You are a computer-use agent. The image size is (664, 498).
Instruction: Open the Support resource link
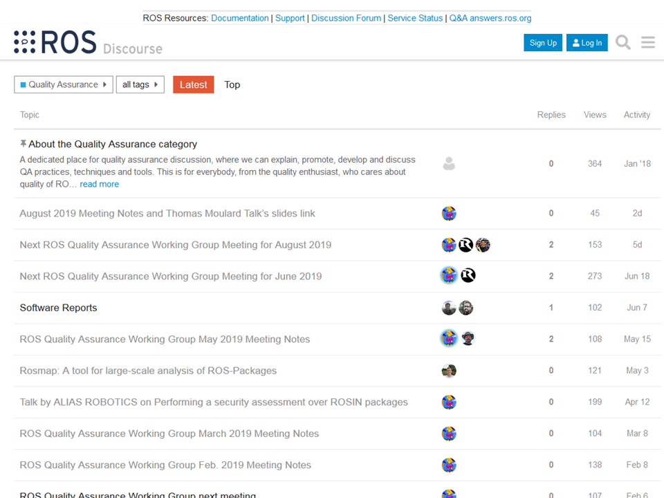(290, 18)
